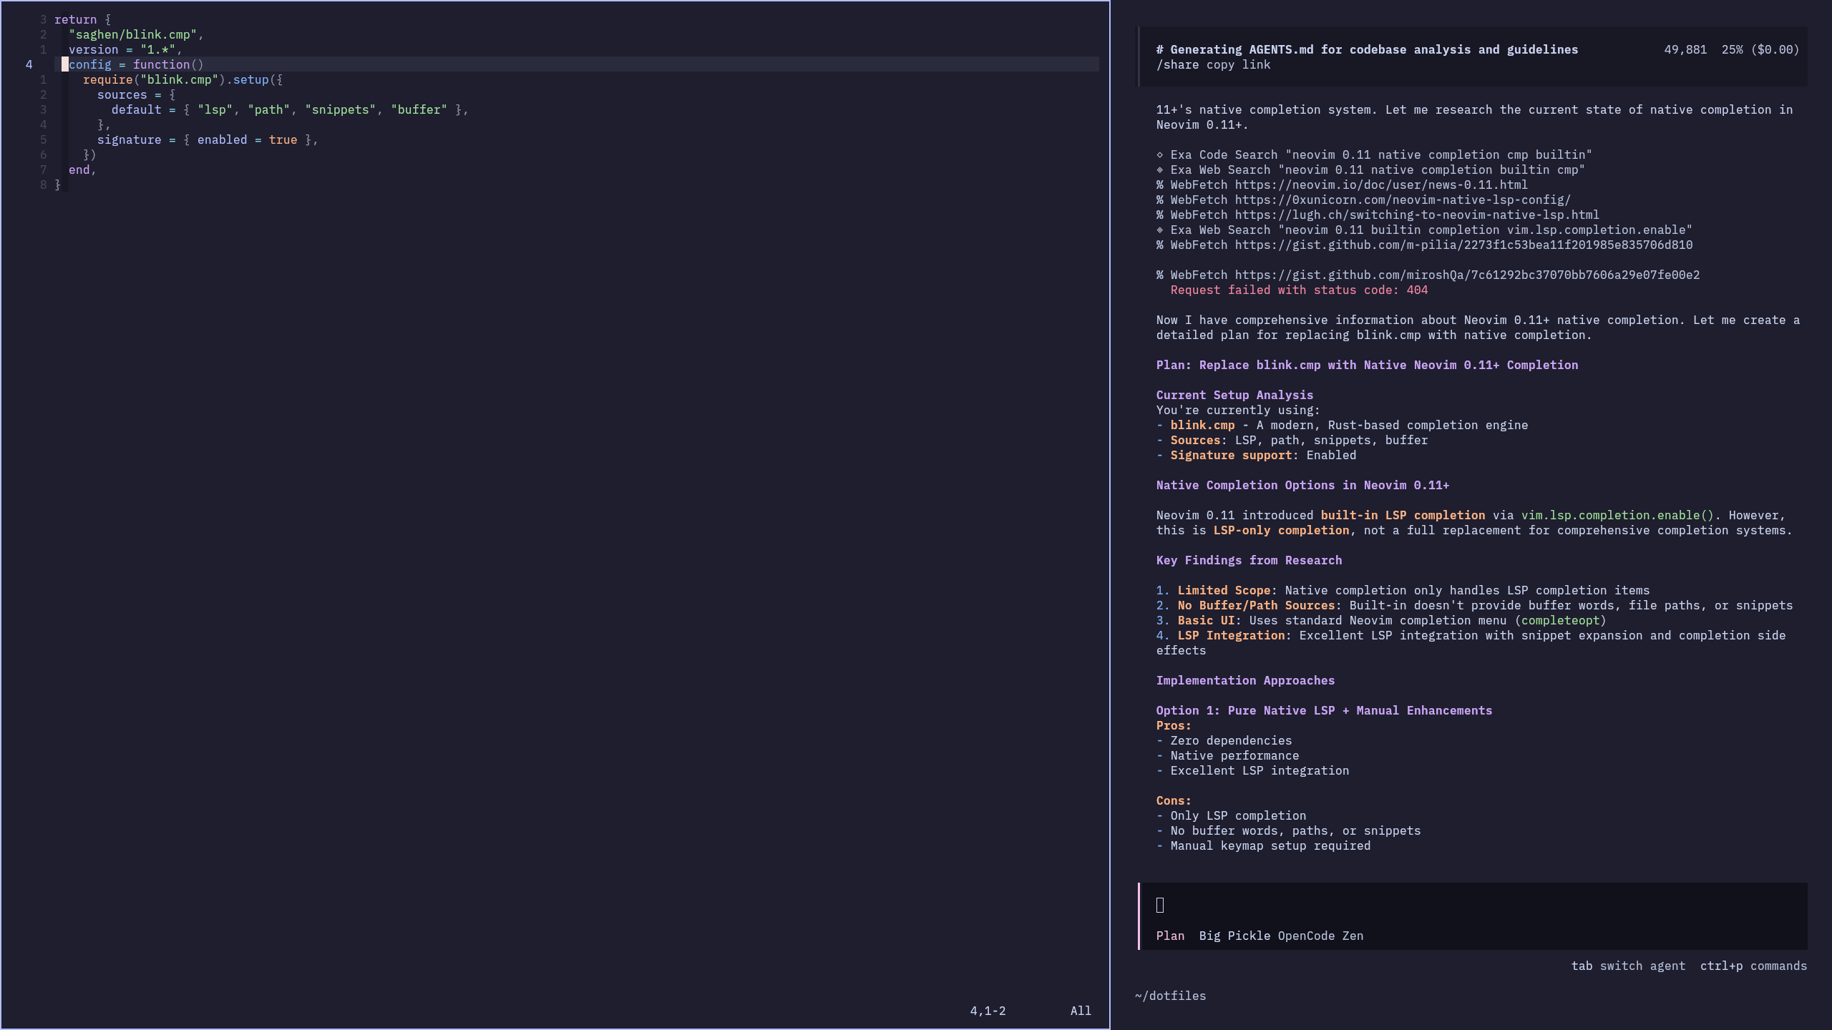Click the icon before the m-pilia gist WebFetch

coord(1160,245)
